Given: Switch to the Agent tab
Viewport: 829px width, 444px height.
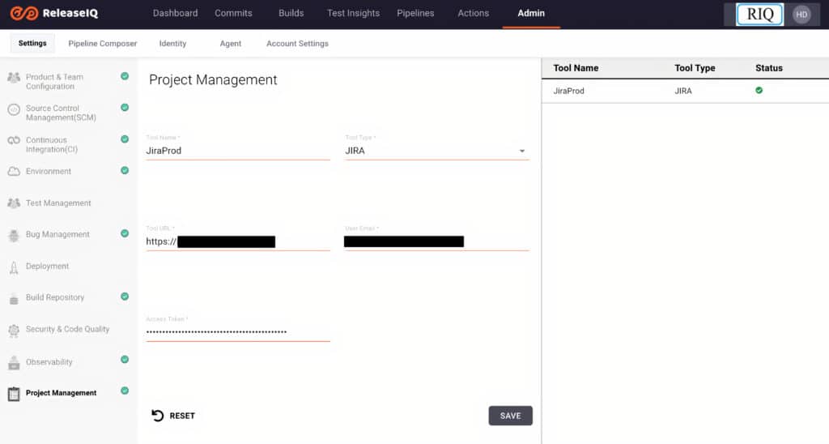Looking at the screenshot, I should (x=231, y=44).
